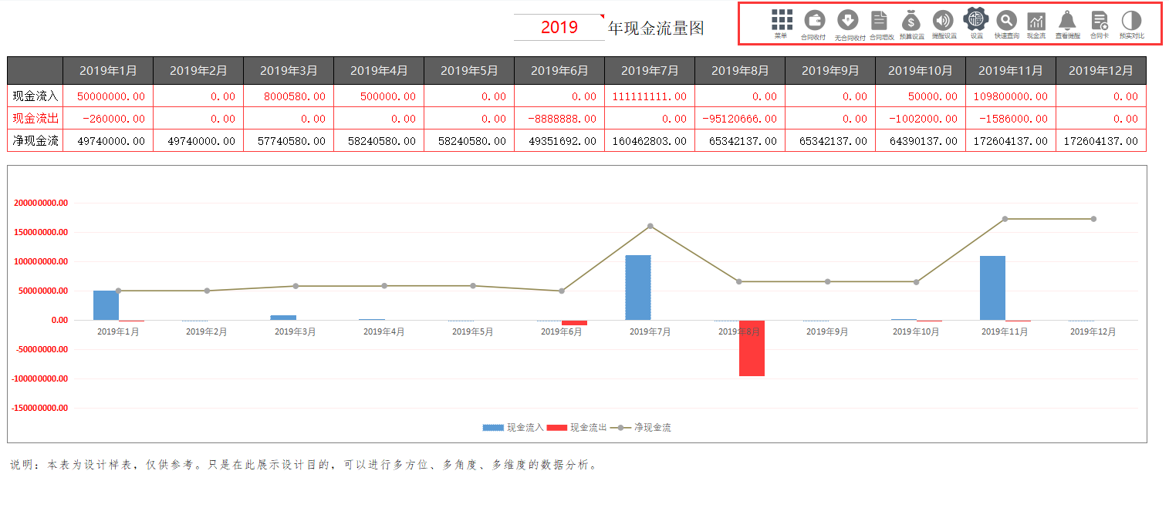This screenshot has width=1169, height=518.
Task: Click the 合同卡 document icon
Action: [x=1100, y=20]
